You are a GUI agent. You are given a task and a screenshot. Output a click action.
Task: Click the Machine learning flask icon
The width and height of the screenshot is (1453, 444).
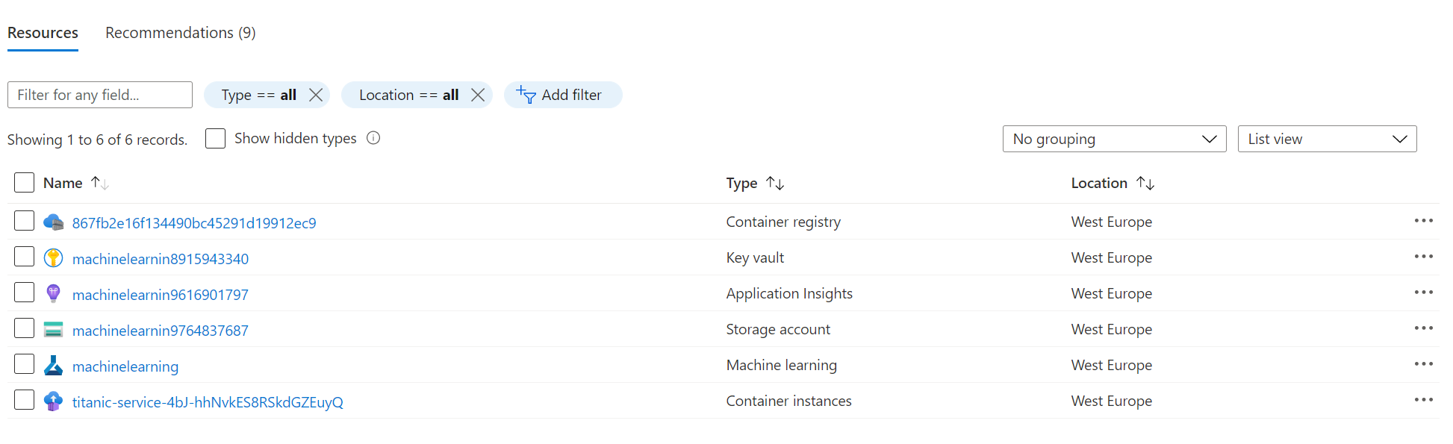[53, 365]
